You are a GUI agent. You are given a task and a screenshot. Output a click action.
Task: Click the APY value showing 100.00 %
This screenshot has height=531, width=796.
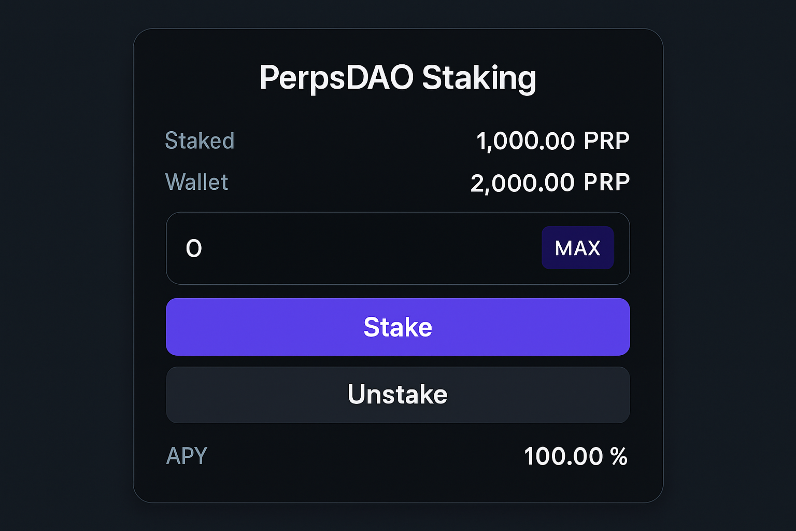(575, 456)
